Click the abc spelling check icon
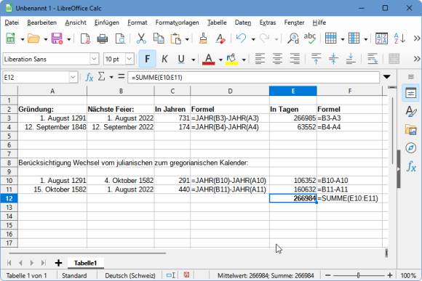 click(310, 38)
